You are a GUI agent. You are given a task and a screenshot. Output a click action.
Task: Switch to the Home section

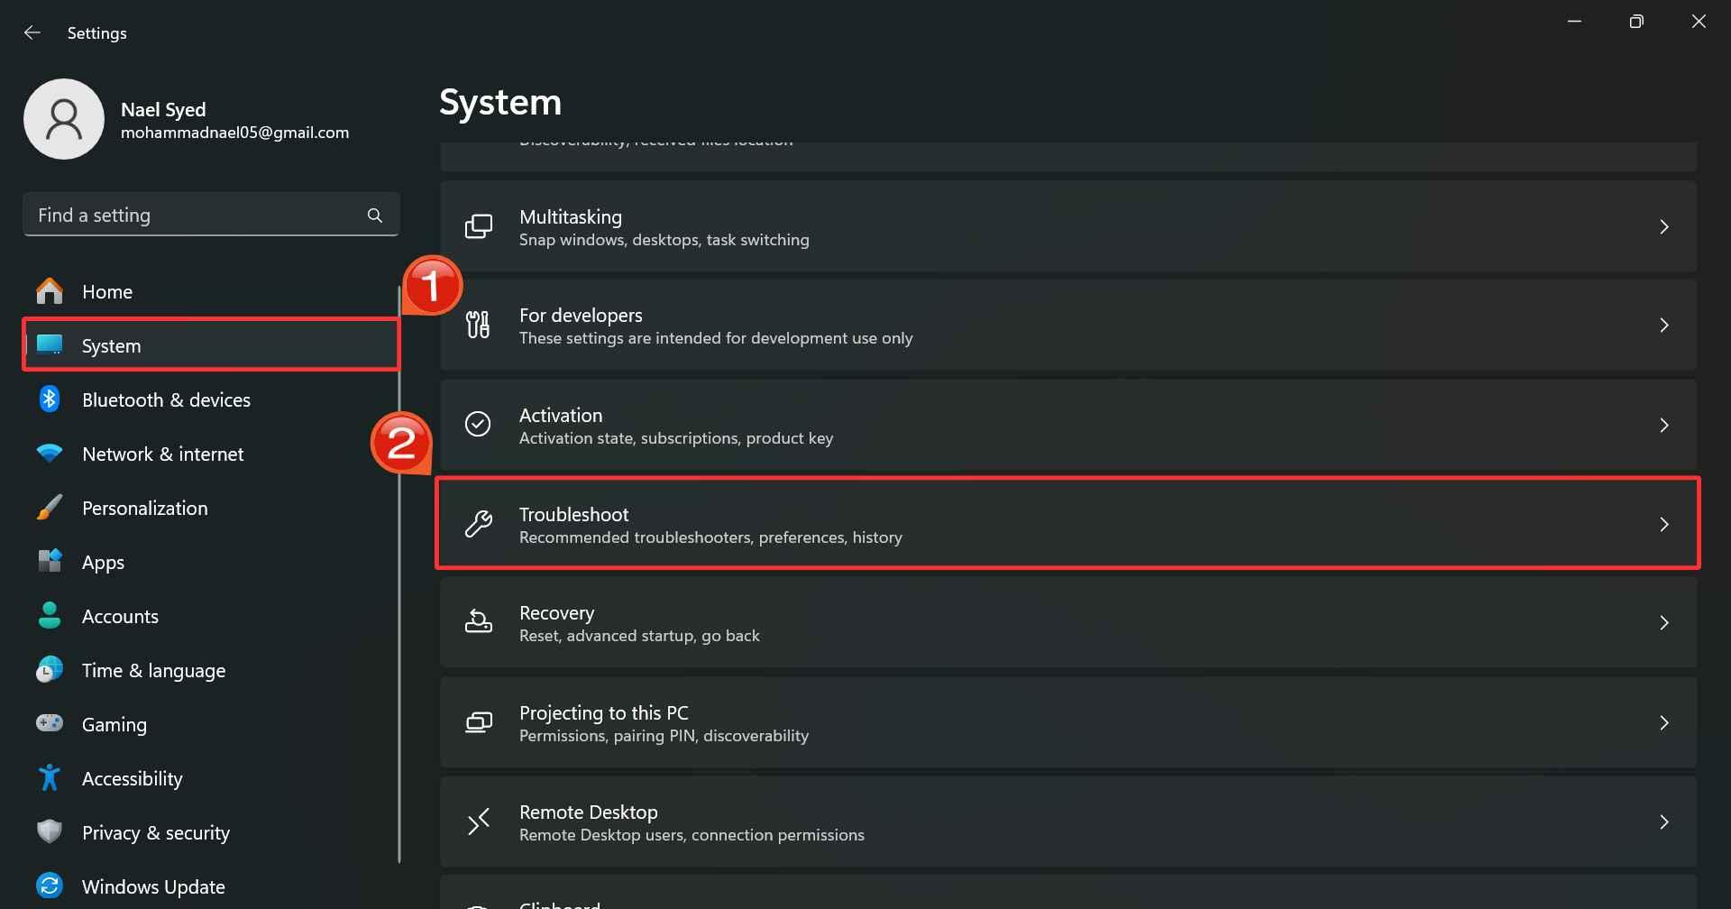click(107, 291)
